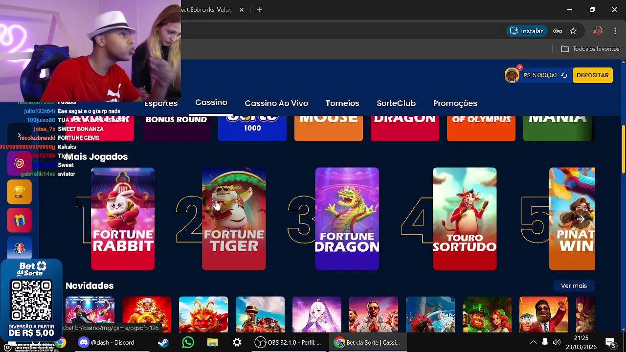
Task: Open the Cassino tab
Action: [211, 102]
